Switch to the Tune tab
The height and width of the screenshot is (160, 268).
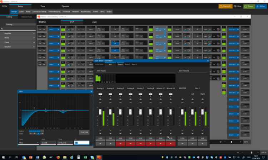tap(43, 6)
